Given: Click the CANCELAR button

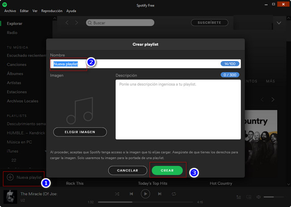Looking at the screenshot, I should coord(128,170).
